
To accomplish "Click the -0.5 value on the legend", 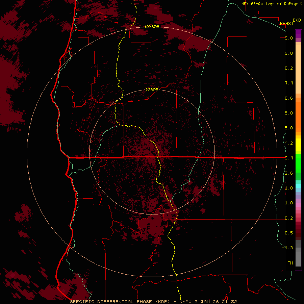I will point(287,233).
